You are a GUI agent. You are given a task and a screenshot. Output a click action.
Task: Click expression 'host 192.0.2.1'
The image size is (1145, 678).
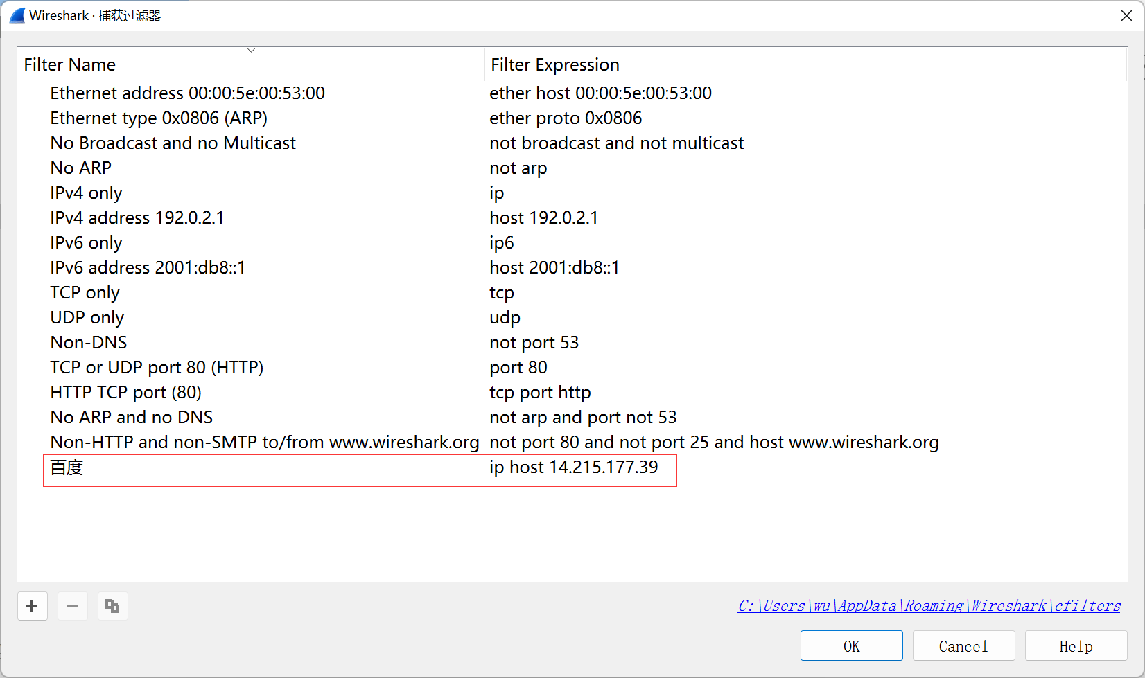pos(543,218)
